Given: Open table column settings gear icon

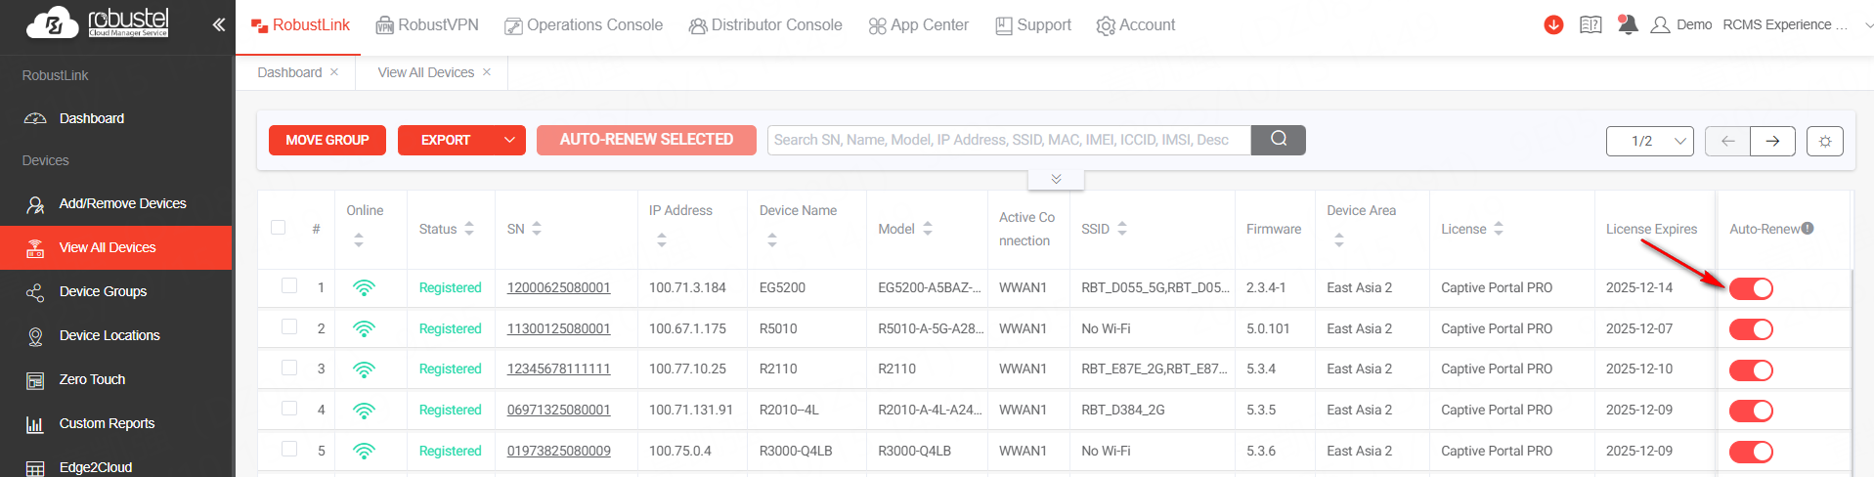Looking at the screenshot, I should 1824,141.
